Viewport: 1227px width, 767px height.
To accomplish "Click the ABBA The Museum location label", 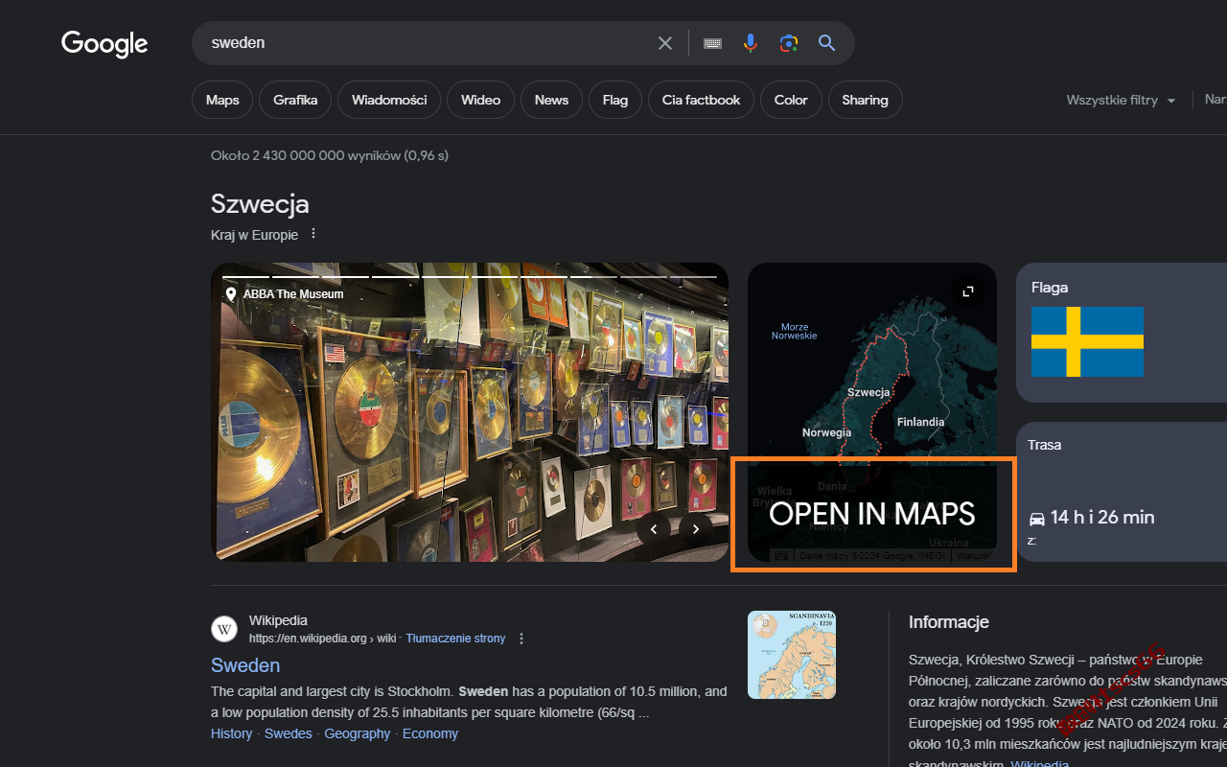I will click(x=284, y=294).
